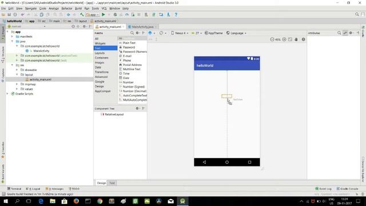Viewport: 366px width, 206px height.
Task: Open the File menu
Action: pyautogui.click(x=3, y=9)
